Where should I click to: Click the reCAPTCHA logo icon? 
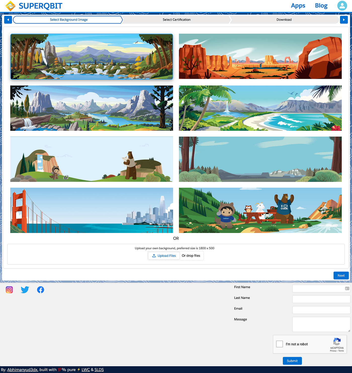point(337,342)
